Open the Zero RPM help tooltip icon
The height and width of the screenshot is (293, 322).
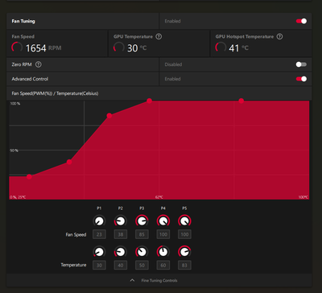39,64
